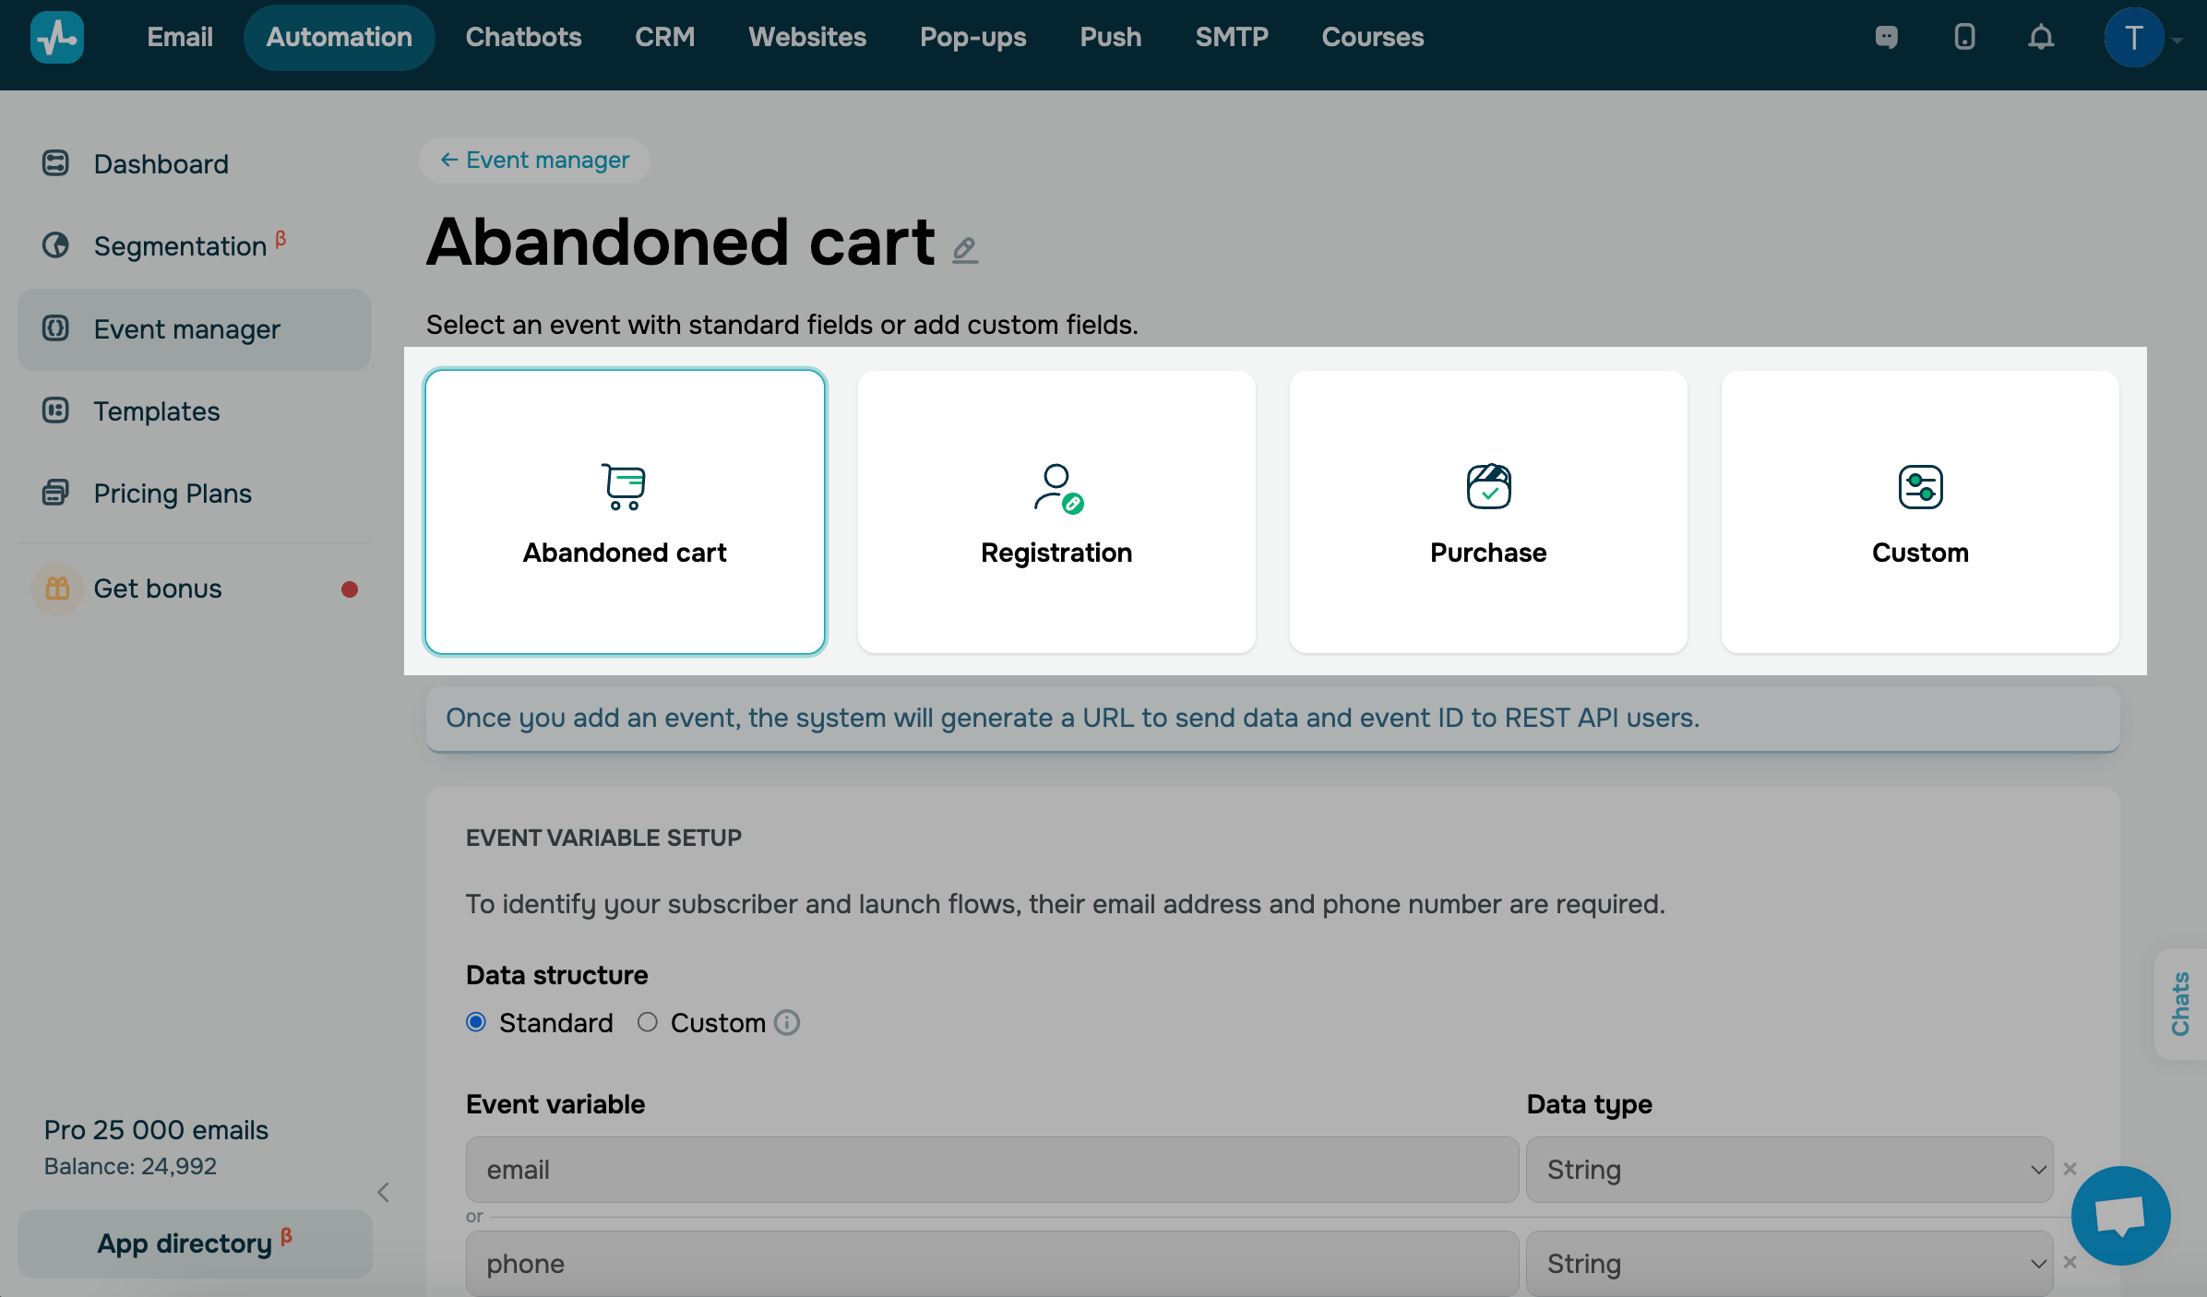
Task: Switch to the Chatbots tab
Action: pos(523,37)
